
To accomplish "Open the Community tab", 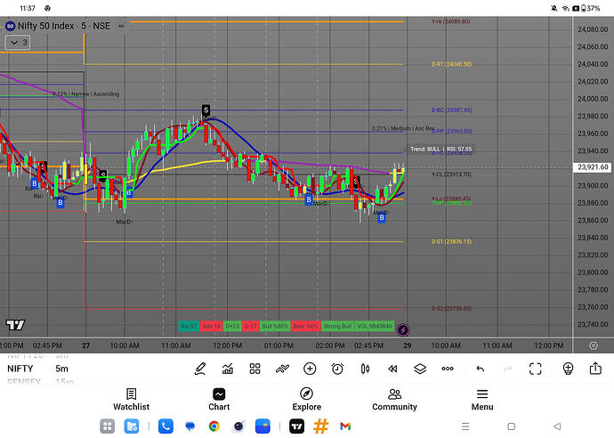I will pos(394,400).
